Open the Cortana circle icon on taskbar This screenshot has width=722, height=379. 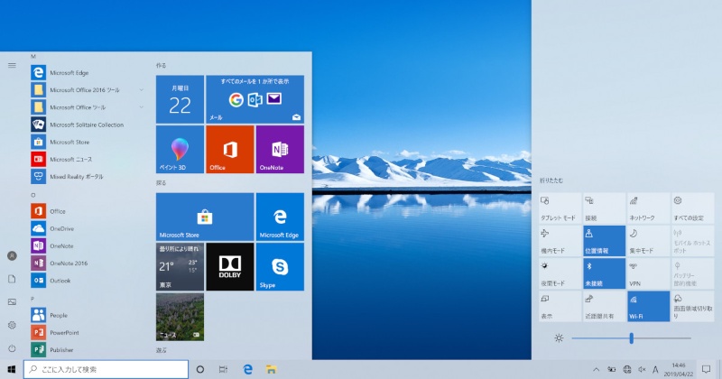pyautogui.click(x=200, y=369)
